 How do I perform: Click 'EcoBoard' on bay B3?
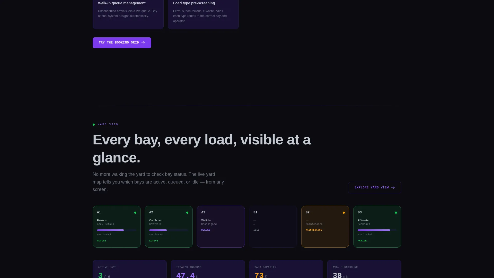364,224
